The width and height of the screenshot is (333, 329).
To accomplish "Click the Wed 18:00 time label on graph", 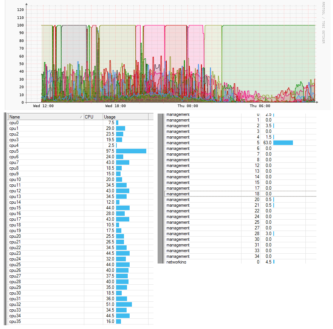I will (x=116, y=106).
